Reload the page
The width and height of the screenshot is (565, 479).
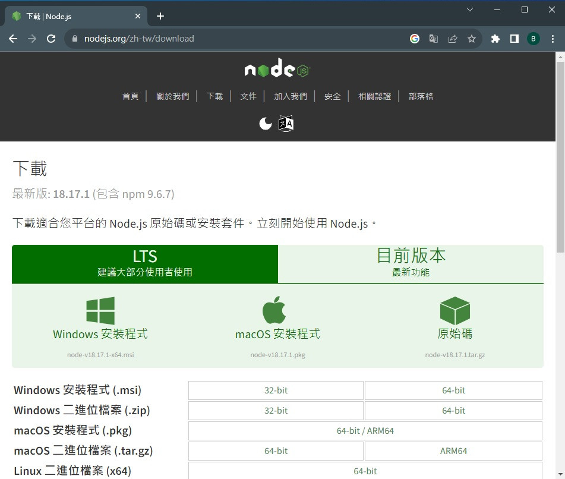[51, 39]
